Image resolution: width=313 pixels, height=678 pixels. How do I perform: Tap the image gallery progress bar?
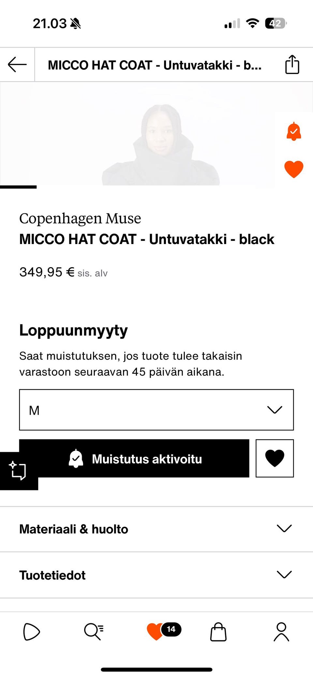(18, 187)
